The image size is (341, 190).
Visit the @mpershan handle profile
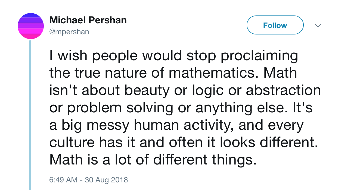pos(69,31)
